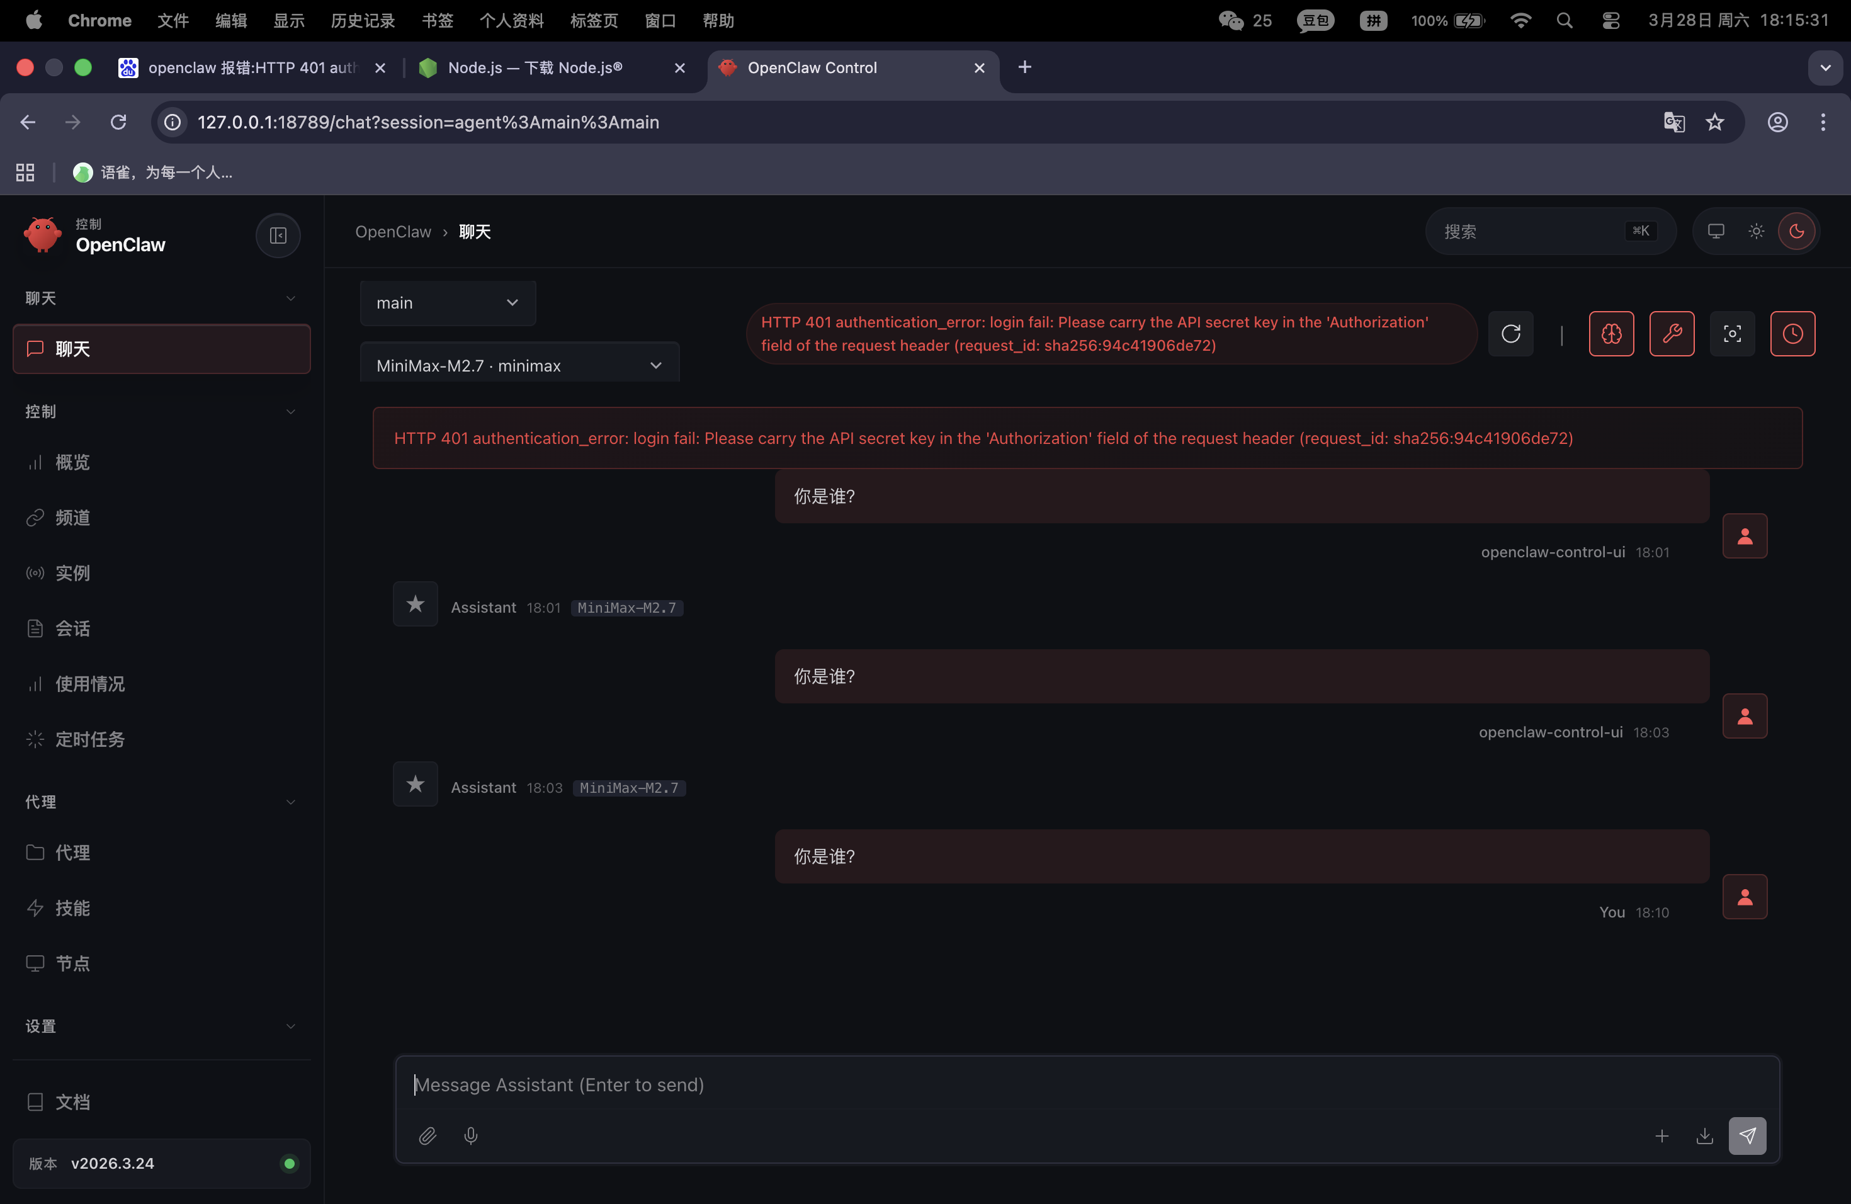The height and width of the screenshot is (1204, 1851).
Task: View site information icon in address bar
Action: point(173,122)
